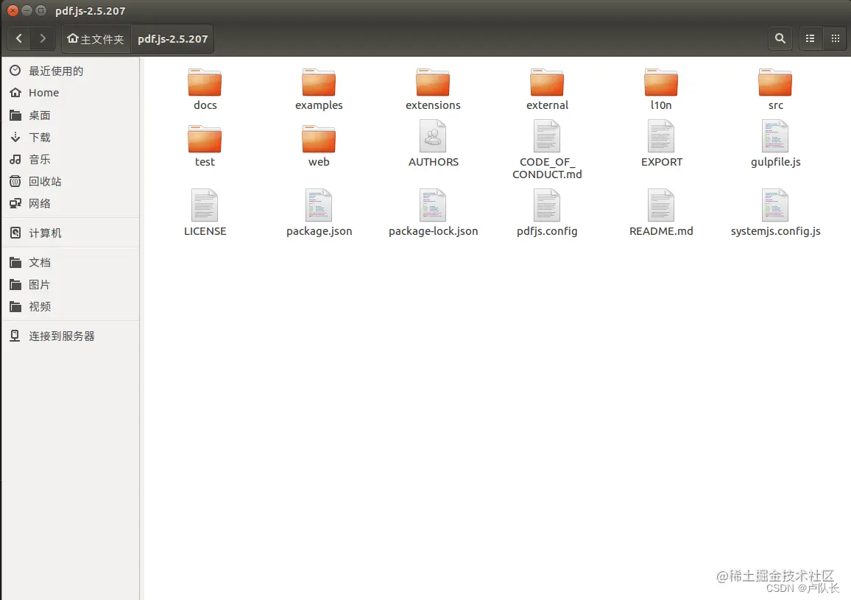Viewport: 851px width, 600px height.
Task: Select the CODE_OF_CONDUCT.md file
Action: (547, 149)
